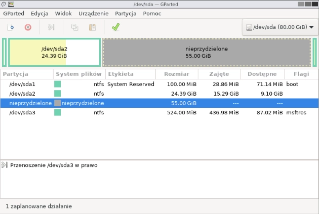Select the gray nieprzydzielone block in disk map
This screenshot has width=319, height=214.
206,52
